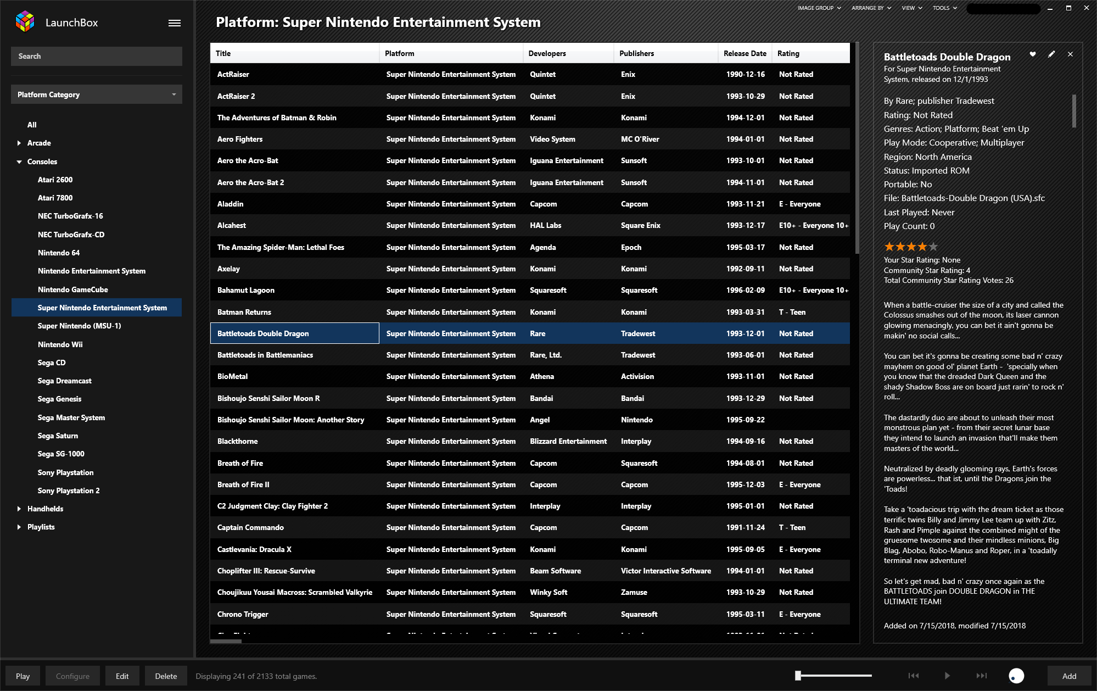Image resolution: width=1097 pixels, height=691 pixels.
Task: Rate the game one star
Action: point(889,247)
